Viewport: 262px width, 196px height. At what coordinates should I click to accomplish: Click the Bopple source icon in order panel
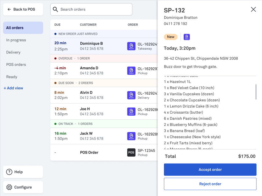(187, 37)
